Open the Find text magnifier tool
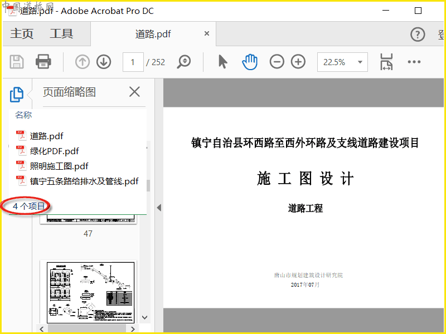The image size is (446, 334). 184,62
